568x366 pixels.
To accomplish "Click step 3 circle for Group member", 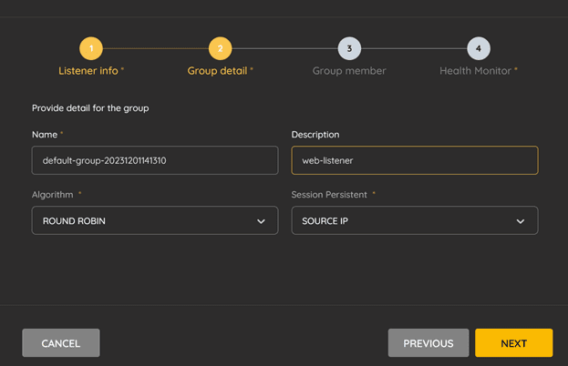I will click(x=349, y=48).
